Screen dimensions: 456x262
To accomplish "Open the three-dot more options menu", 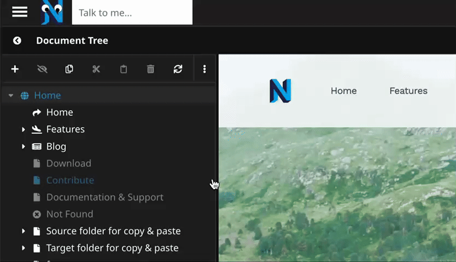I will 204,69.
